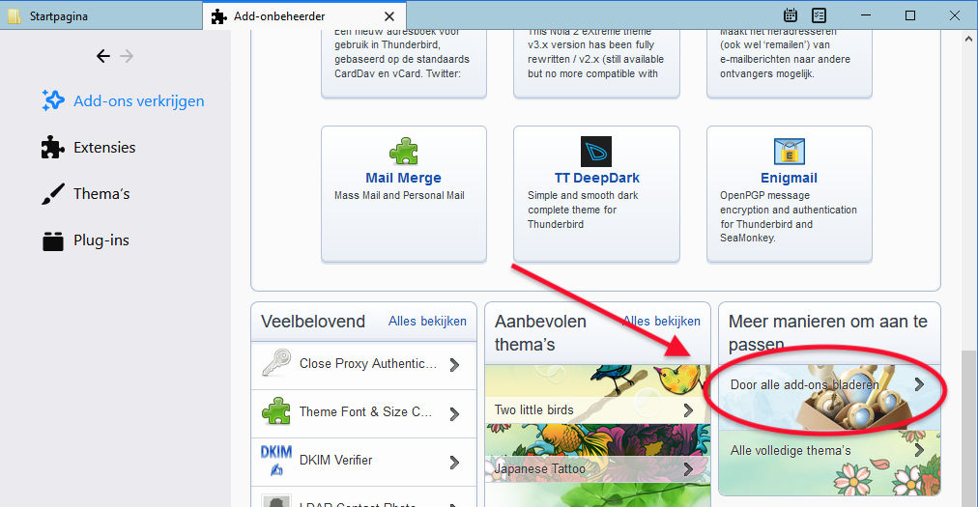Open the calendar icon in the tab bar

tap(790, 15)
